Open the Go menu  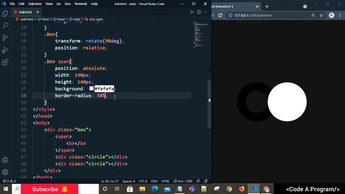[59, 4]
